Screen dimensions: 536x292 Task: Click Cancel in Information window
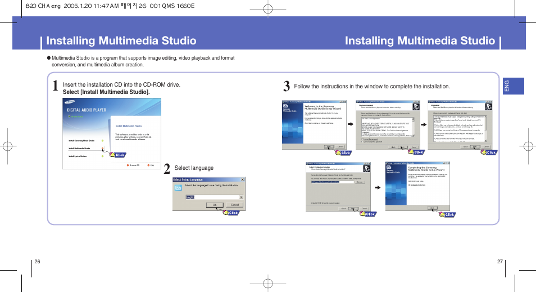click(486, 146)
